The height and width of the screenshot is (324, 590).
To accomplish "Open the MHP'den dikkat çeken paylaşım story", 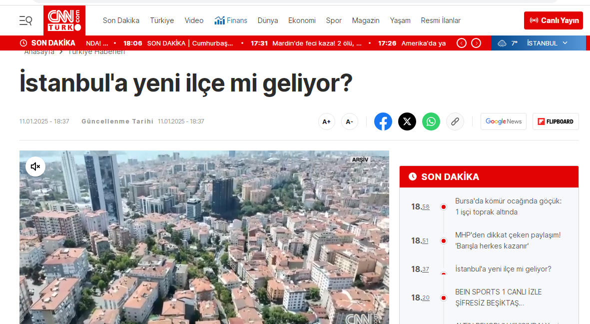I will (x=508, y=240).
